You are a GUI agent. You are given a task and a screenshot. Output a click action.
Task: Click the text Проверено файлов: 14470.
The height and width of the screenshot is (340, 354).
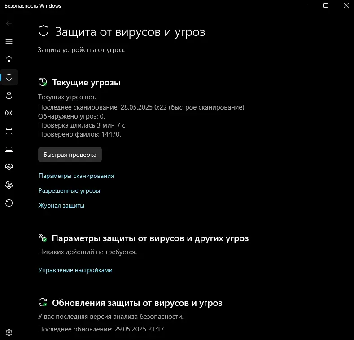(x=79, y=134)
